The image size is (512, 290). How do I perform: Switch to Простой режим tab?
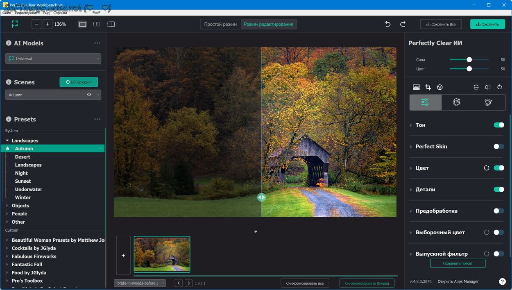(x=220, y=24)
